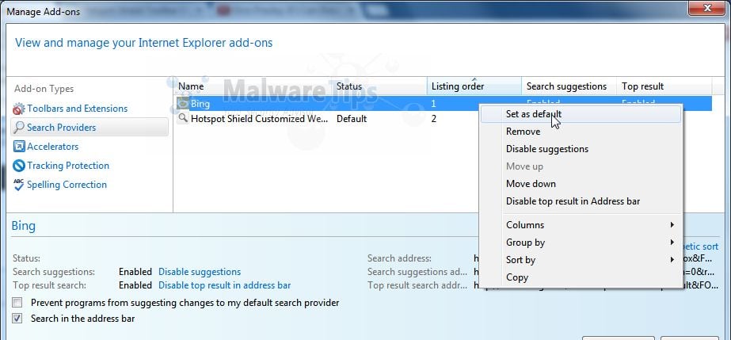Image resolution: width=731 pixels, height=340 pixels.
Task: Choose Set as default from context menu
Action: (581, 114)
